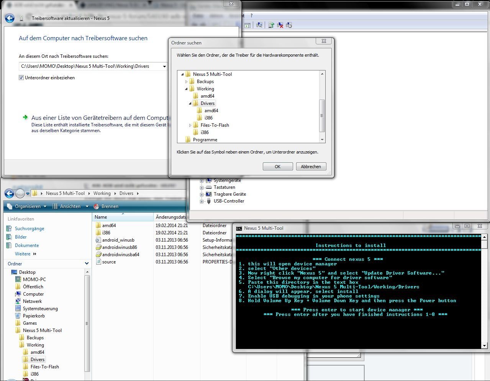This screenshot has width=490, height=381.
Task: Choose from a list of device drivers option
Action: tap(100, 118)
